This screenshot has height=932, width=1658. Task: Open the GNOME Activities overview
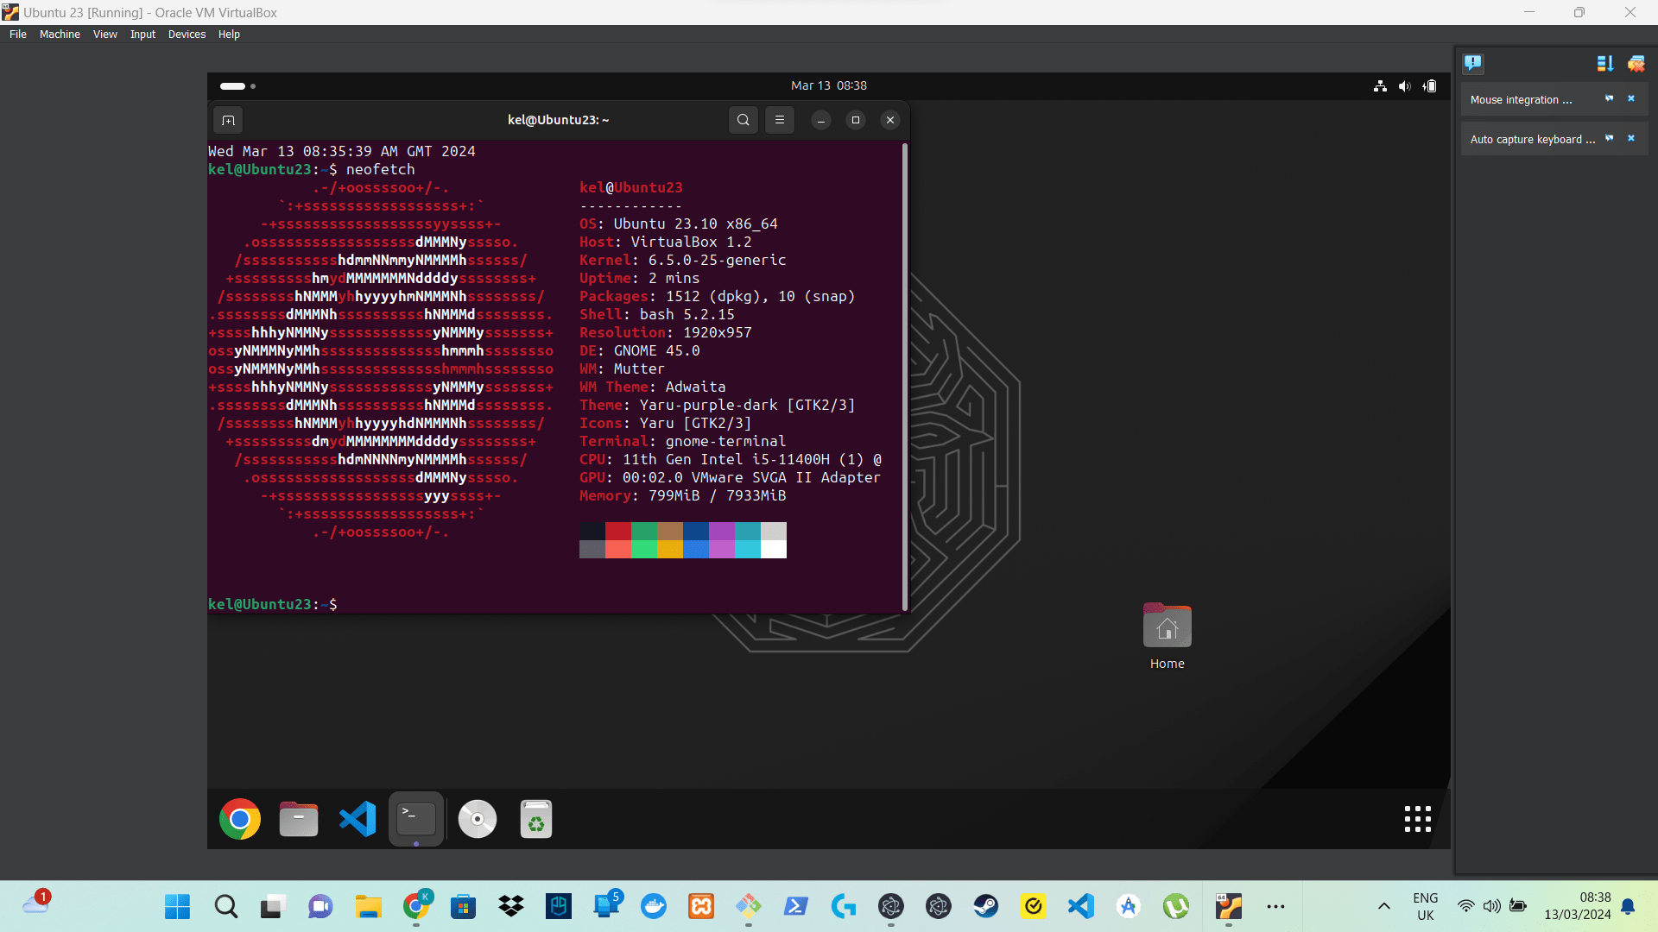tap(237, 85)
